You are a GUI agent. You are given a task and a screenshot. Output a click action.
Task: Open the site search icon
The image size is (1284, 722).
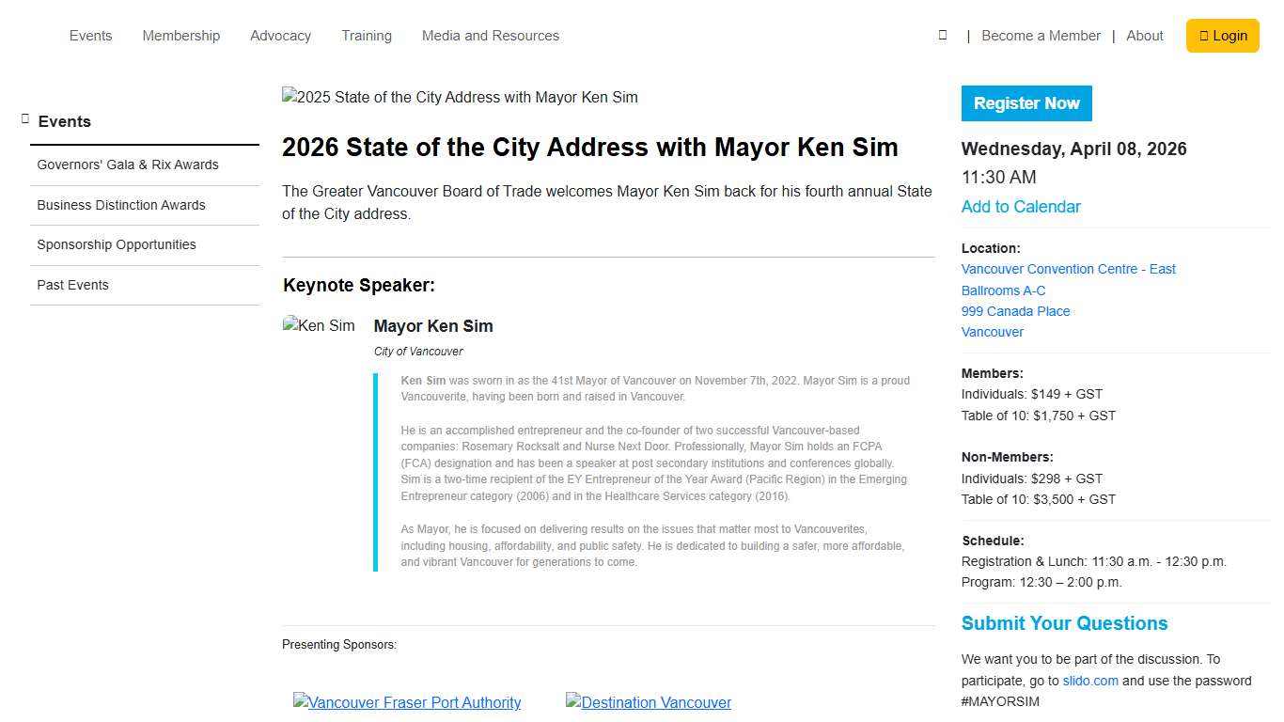pyautogui.click(x=942, y=35)
